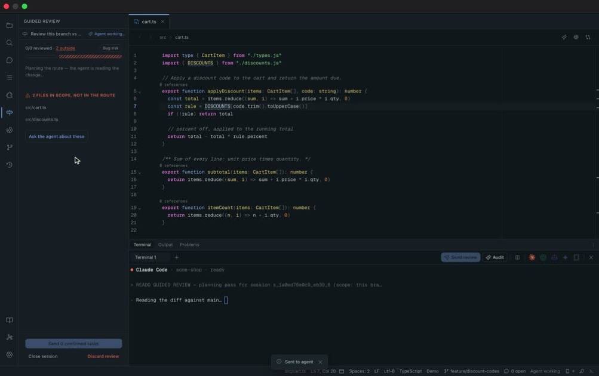The width and height of the screenshot is (599, 376).
Task: Collapse the applyDiscount function at line 5
Action: 139,92
